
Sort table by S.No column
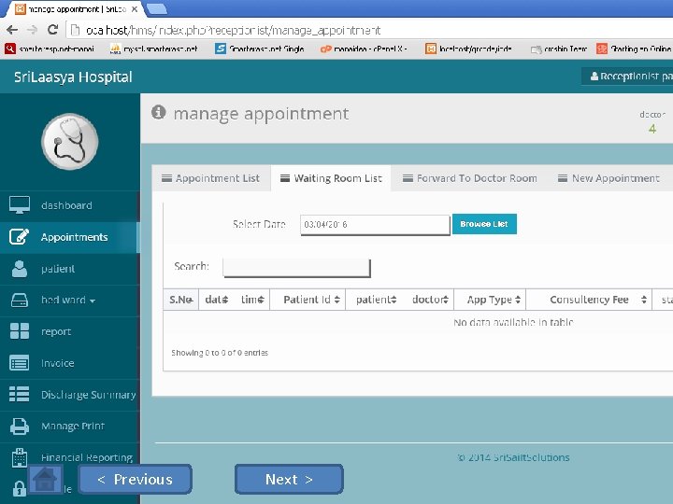click(x=180, y=300)
